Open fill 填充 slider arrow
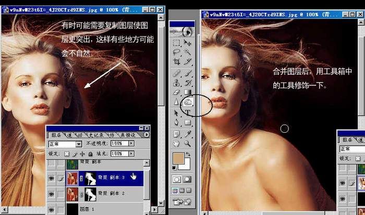Screen dimensions: 365x215 tap(131, 154)
